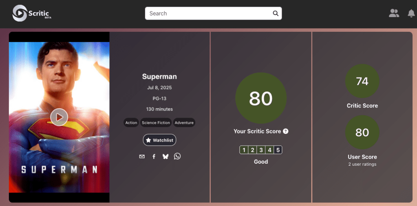Rate the movie 1 star

tap(244, 150)
